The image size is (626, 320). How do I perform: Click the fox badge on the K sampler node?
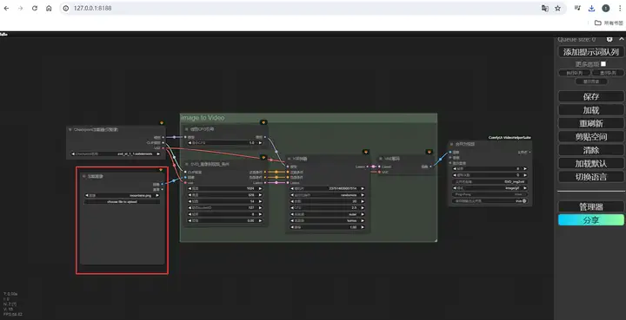tap(365, 152)
